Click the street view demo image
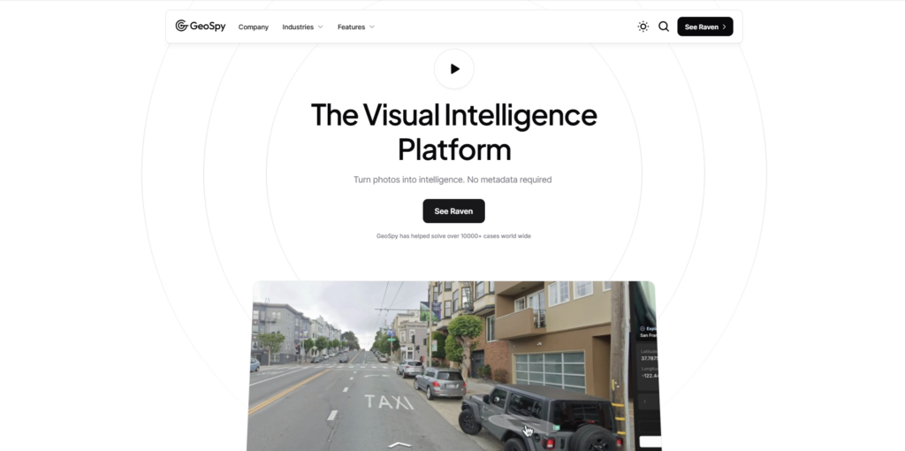 [x=453, y=365]
